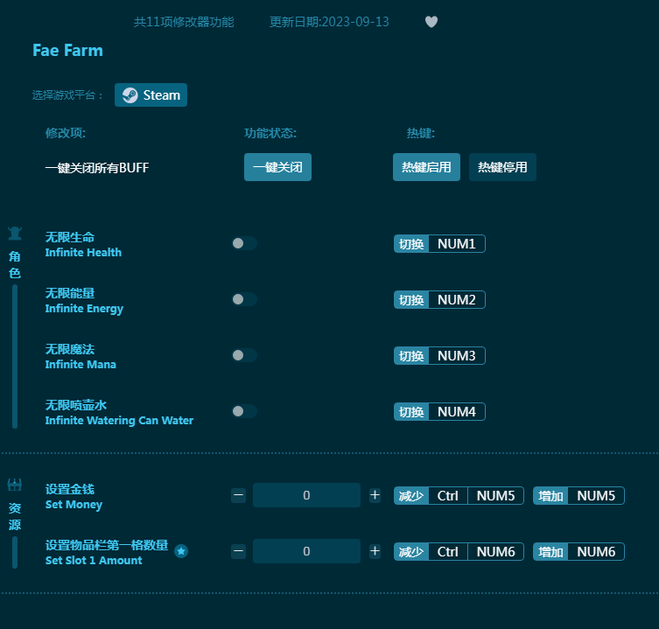Click the 切换 label for NUM1

411,244
